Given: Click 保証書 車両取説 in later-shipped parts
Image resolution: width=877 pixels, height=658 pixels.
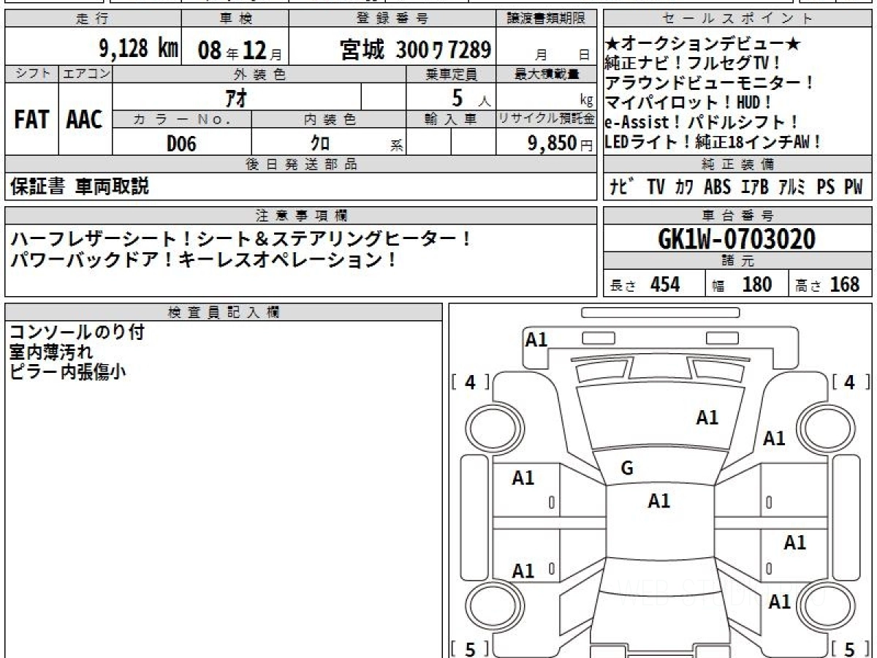Looking at the screenshot, I should click(80, 186).
